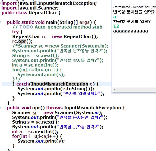Screen dimensions: 156x151
Task: Click the console scrollbar left arrow
Action: coord(115,89)
